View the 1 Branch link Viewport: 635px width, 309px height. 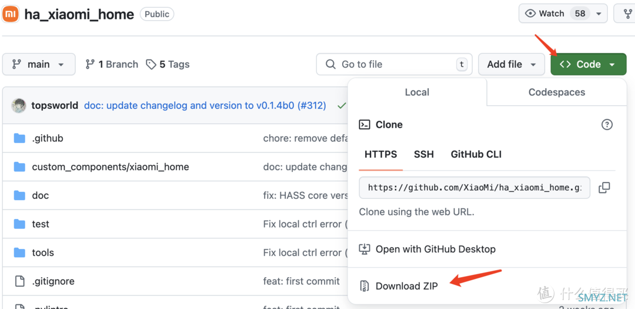112,64
